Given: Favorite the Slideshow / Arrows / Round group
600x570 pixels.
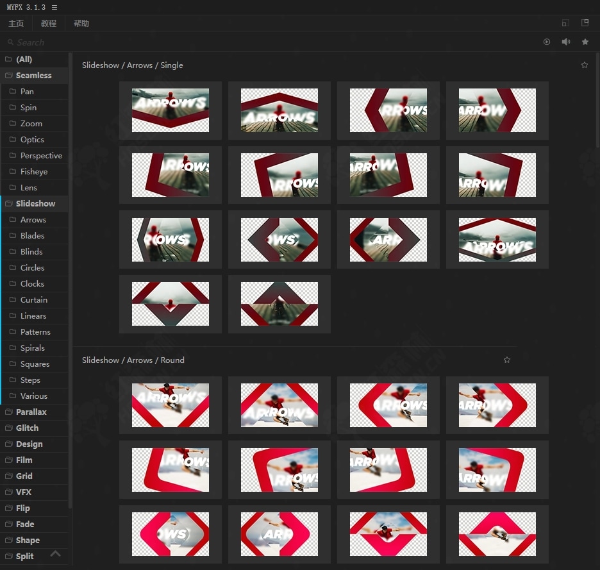Looking at the screenshot, I should click(x=507, y=360).
